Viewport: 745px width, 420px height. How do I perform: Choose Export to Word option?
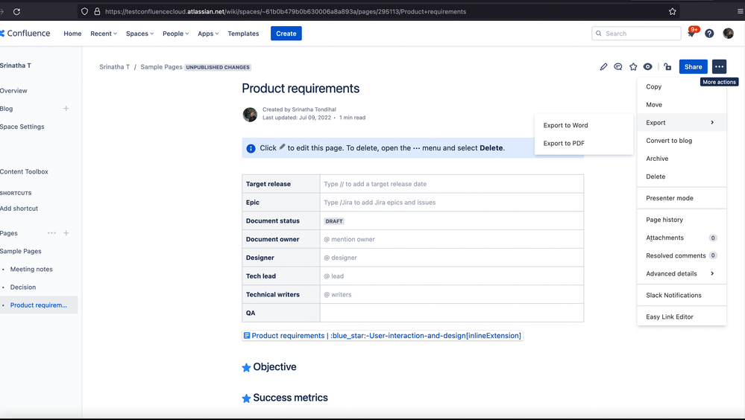(x=565, y=125)
